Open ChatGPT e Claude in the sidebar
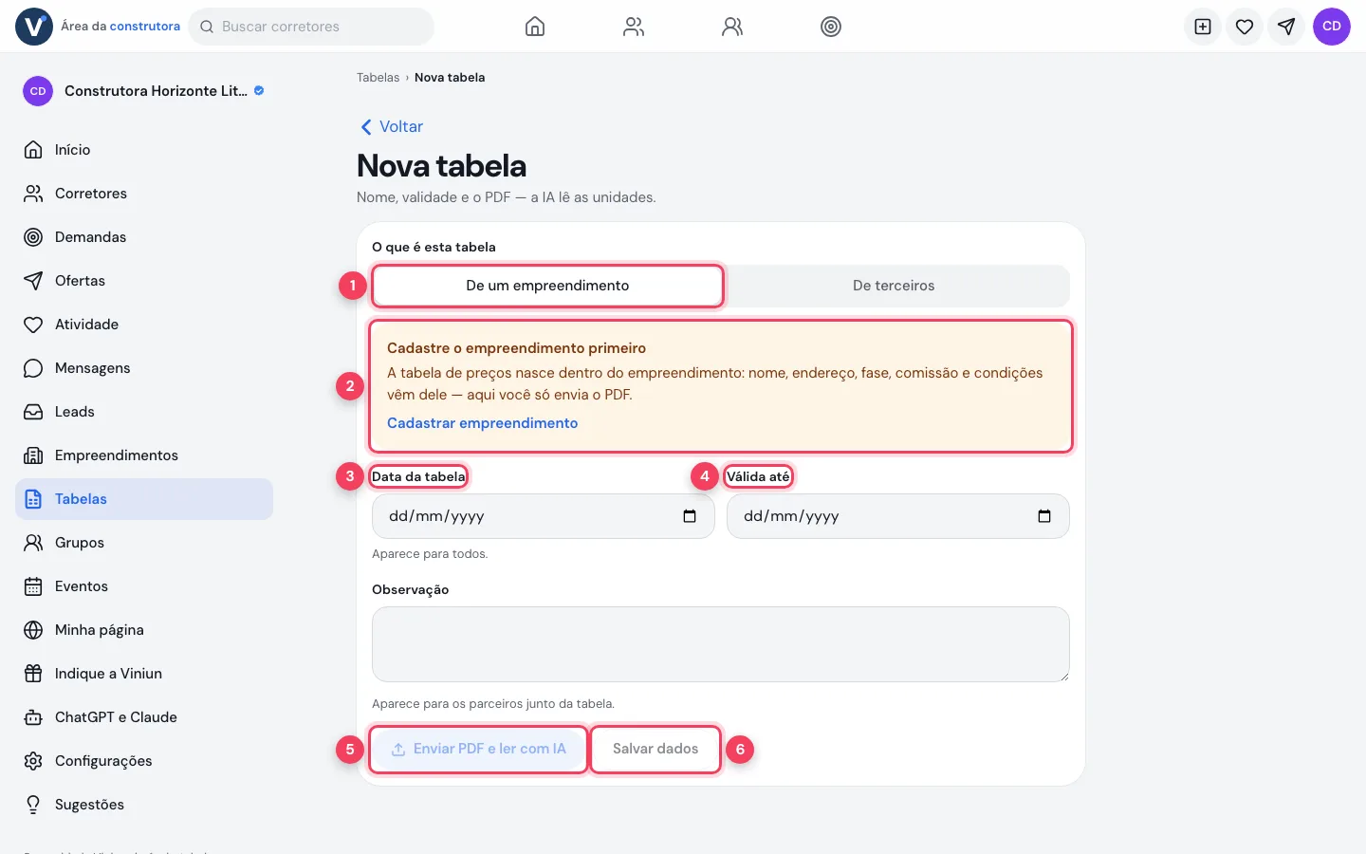 pyautogui.click(x=144, y=717)
